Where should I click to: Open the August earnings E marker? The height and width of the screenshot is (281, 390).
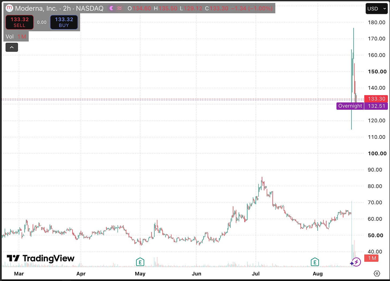315,262
